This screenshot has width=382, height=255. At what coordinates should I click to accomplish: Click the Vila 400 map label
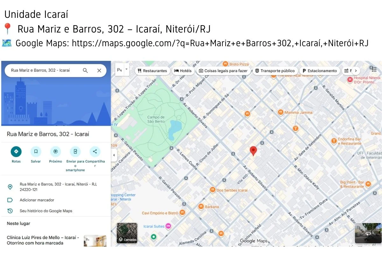[x=243, y=179]
